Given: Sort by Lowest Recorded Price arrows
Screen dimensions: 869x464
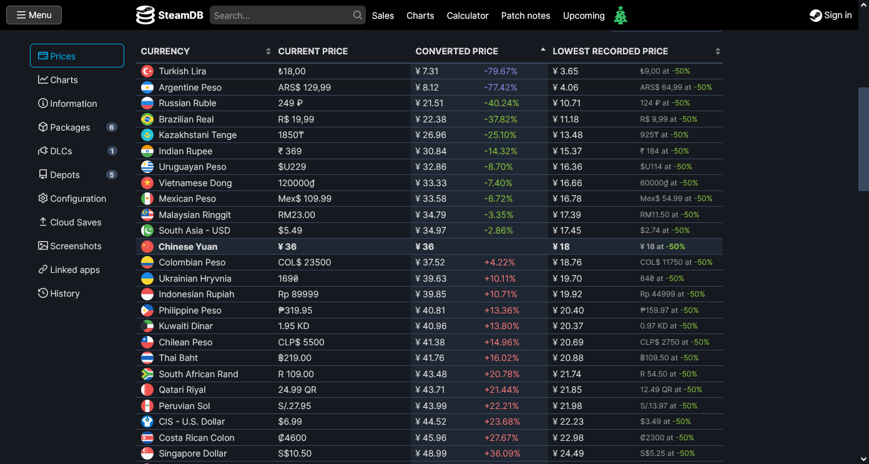Looking at the screenshot, I should pos(717,51).
